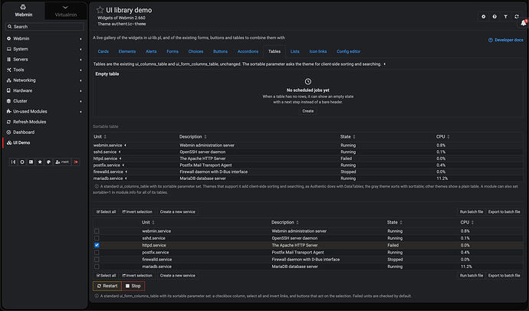
Task: Go to Dashboard in the sidebar
Action: click(x=24, y=132)
